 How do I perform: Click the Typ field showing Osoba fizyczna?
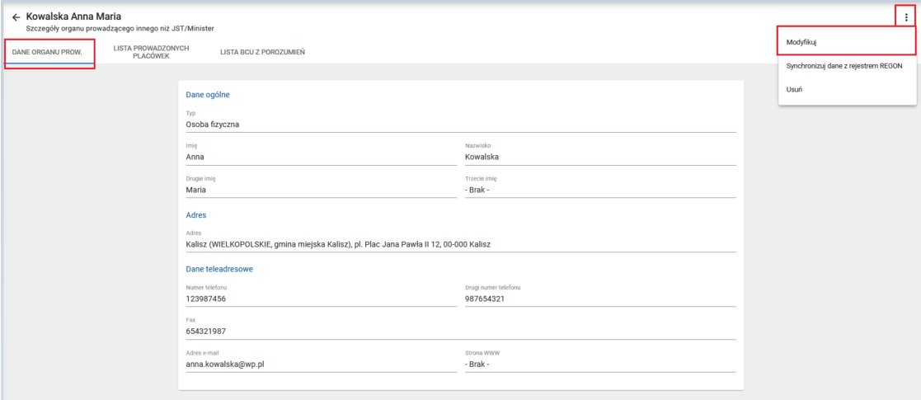coord(460,125)
